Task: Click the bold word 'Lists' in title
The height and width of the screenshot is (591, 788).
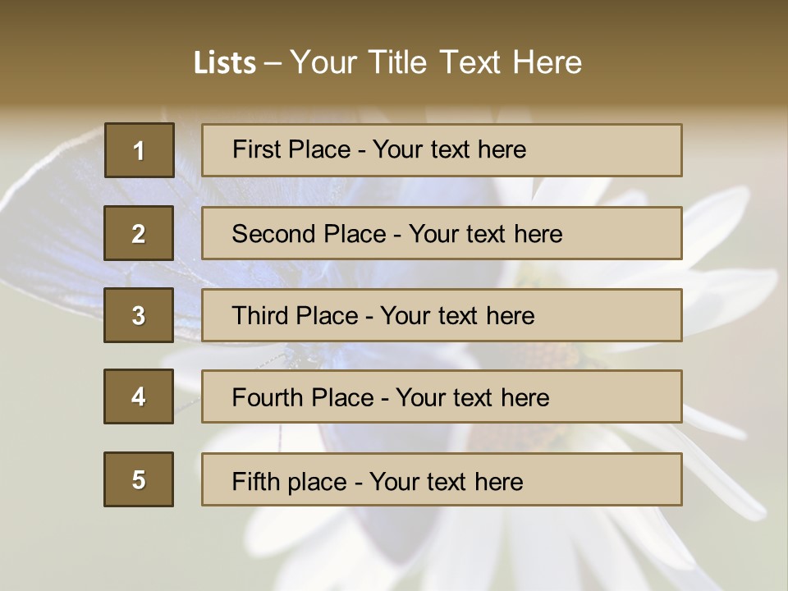Action: 225,62
